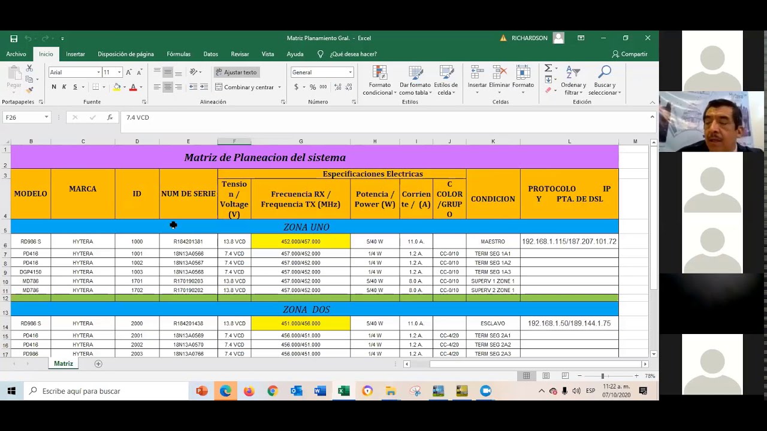Align text to the left
This screenshot has height=431, width=767.
(157, 87)
